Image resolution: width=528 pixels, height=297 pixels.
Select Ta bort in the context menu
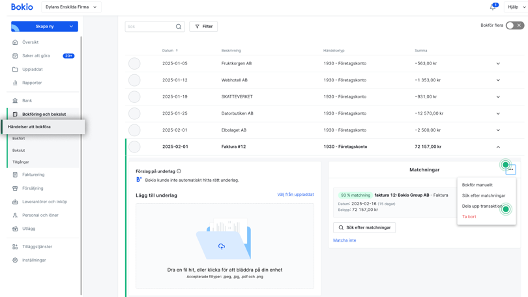coord(469,217)
